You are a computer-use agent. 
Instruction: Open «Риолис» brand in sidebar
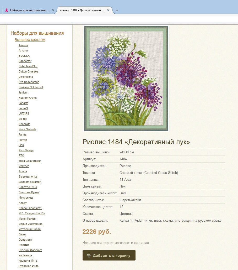click(24, 245)
